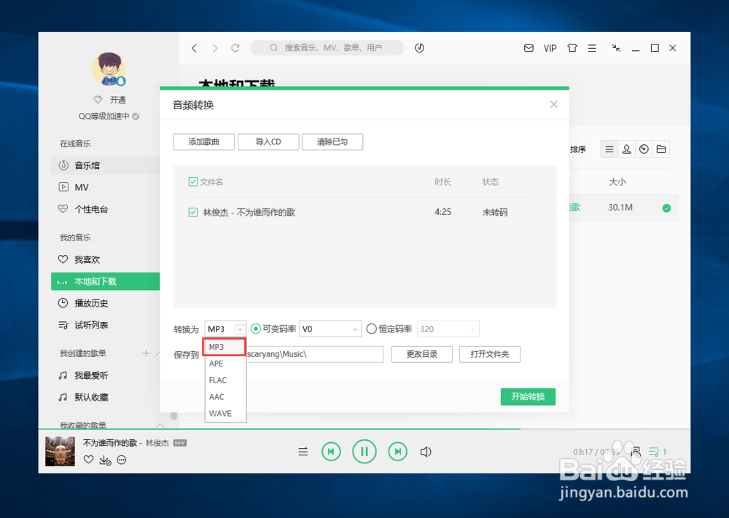Switch to song list view icon
729x518 pixels.
609,149
